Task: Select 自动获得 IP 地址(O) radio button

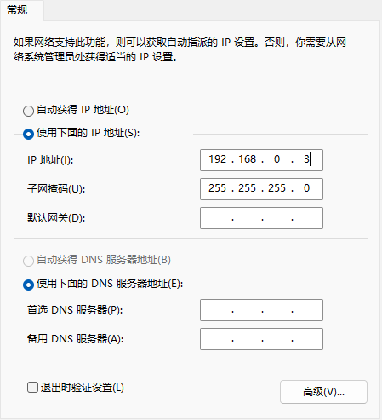Action: pyautogui.click(x=28, y=111)
